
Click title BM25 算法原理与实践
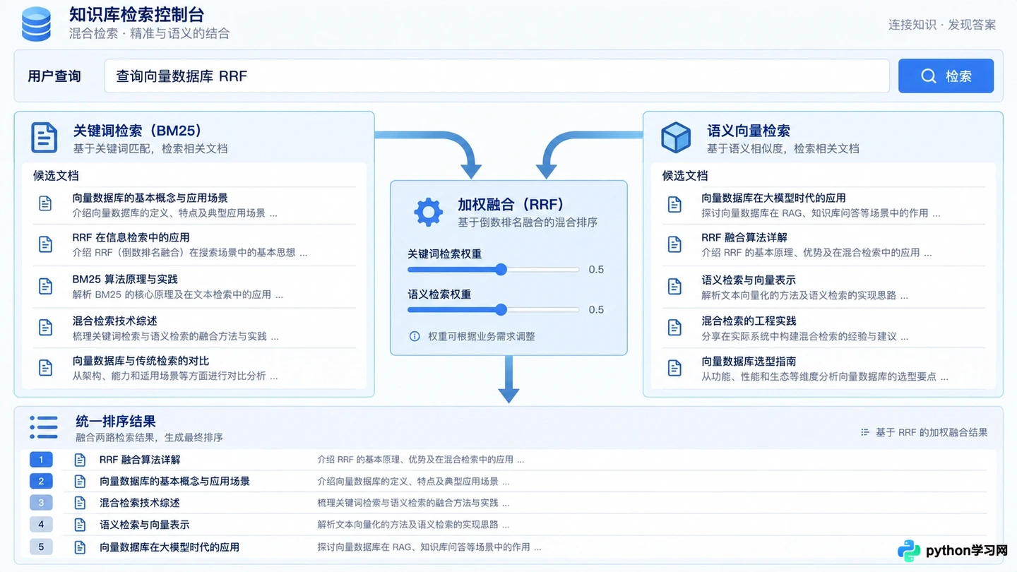tap(125, 280)
